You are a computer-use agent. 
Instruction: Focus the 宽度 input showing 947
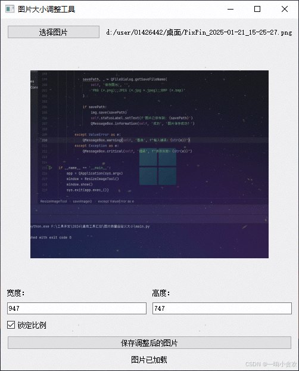click(x=77, y=308)
